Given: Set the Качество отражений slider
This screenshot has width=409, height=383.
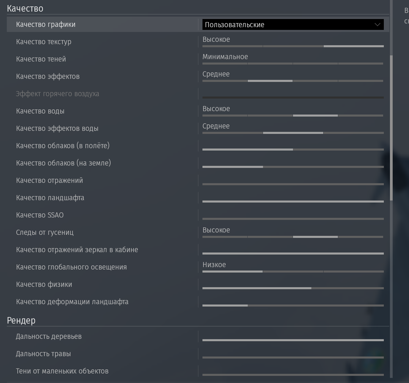Looking at the screenshot, I should (x=293, y=184).
